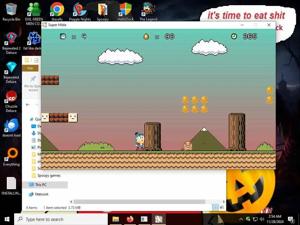Show hidden system tray icons
The width and height of the screenshot is (300, 225).
pyautogui.click(x=241, y=219)
